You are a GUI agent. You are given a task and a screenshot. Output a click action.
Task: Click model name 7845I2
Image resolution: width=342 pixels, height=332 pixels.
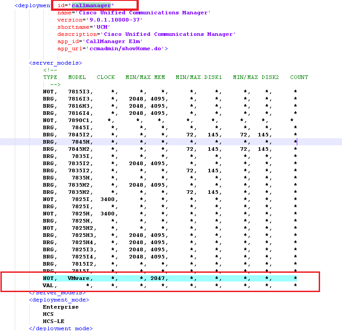click(79, 135)
